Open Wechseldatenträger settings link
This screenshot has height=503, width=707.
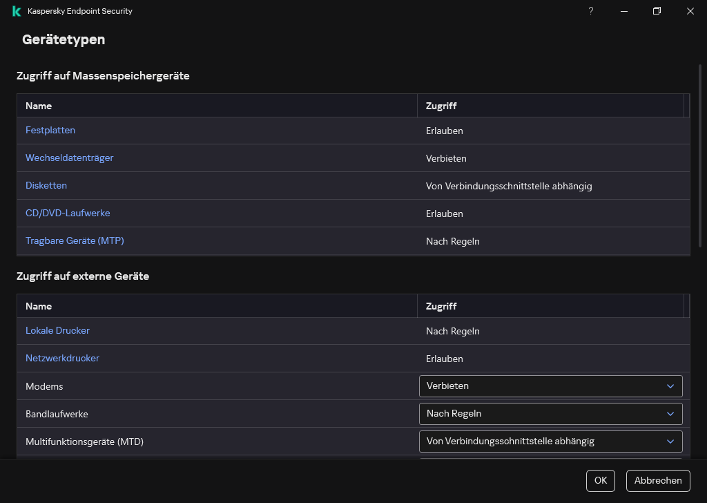69,158
